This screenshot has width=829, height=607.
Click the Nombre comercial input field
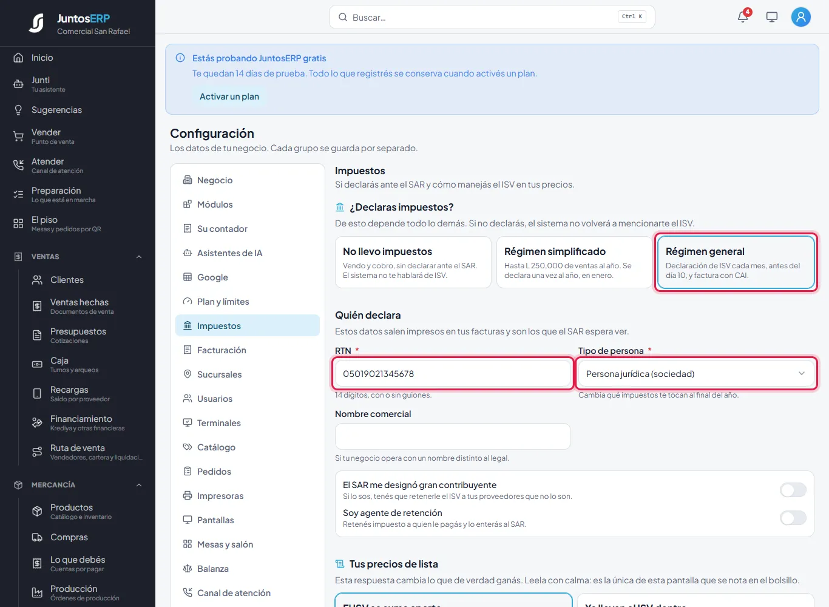point(453,436)
